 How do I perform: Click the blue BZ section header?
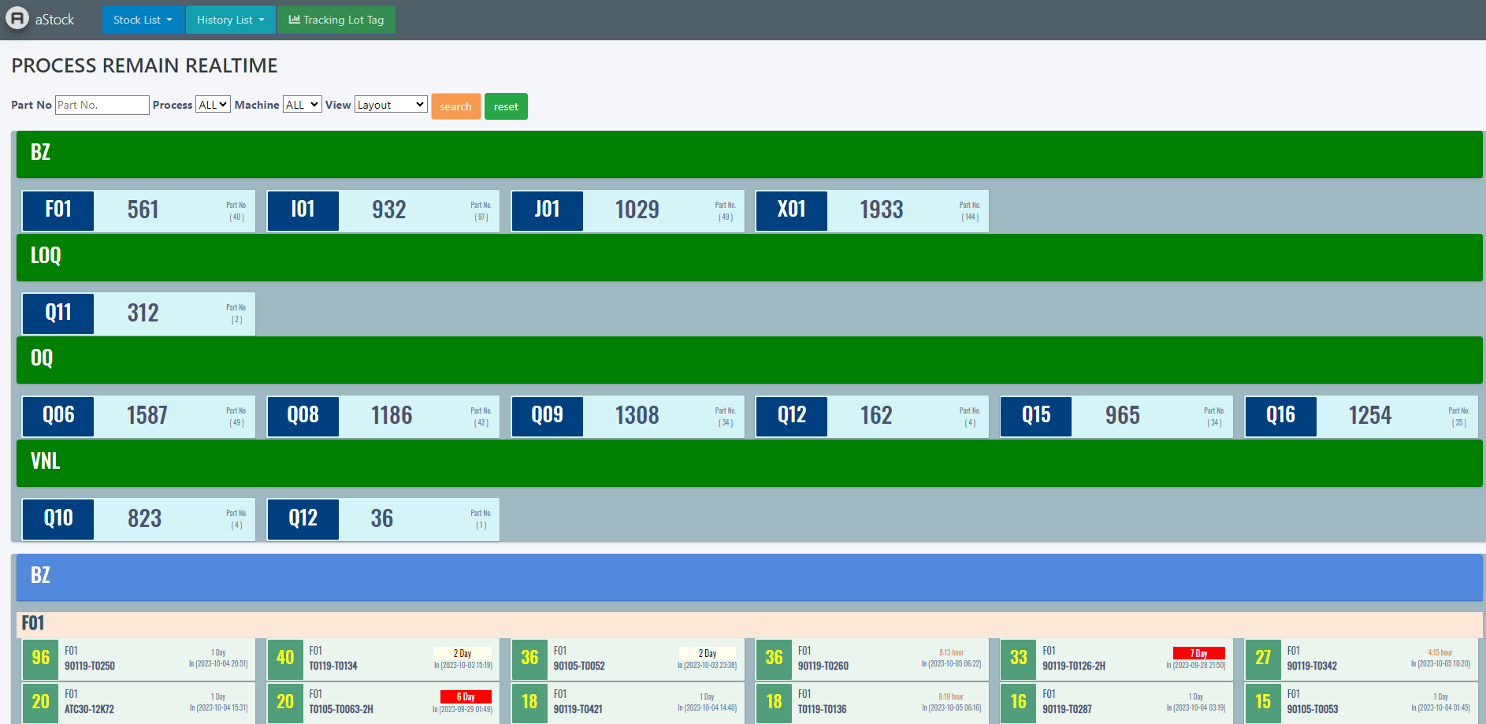click(x=749, y=577)
